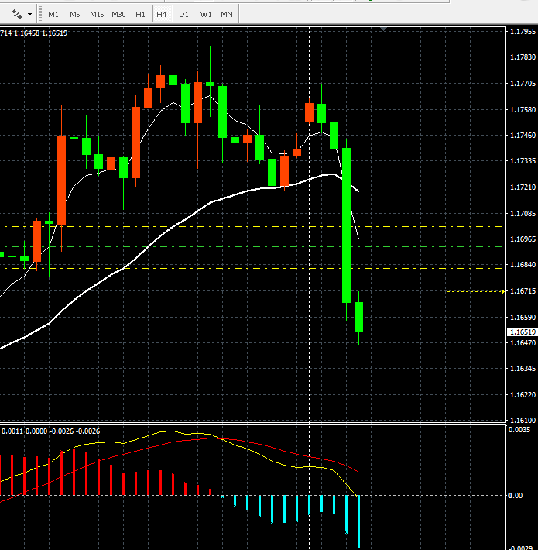Click price scale label 1.16345
Image resolution: width=538 pixels, height=550 pixels.
click(523, 369)
